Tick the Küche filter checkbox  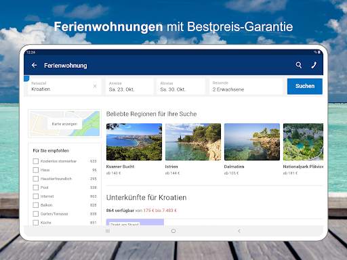(x=36, y=223)
